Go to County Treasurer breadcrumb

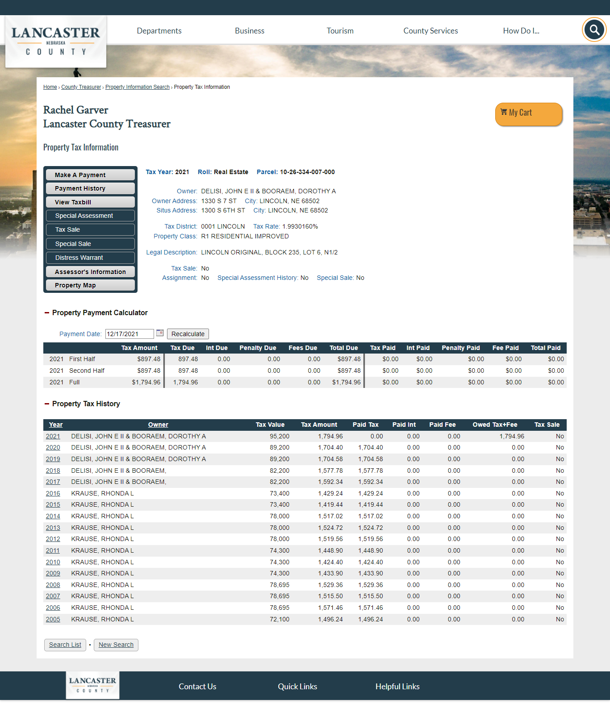coord(81,87)
